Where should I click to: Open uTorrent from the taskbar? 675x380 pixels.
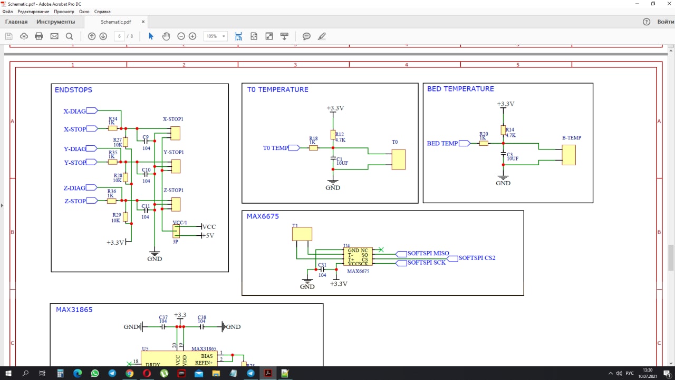pos(164,373)
